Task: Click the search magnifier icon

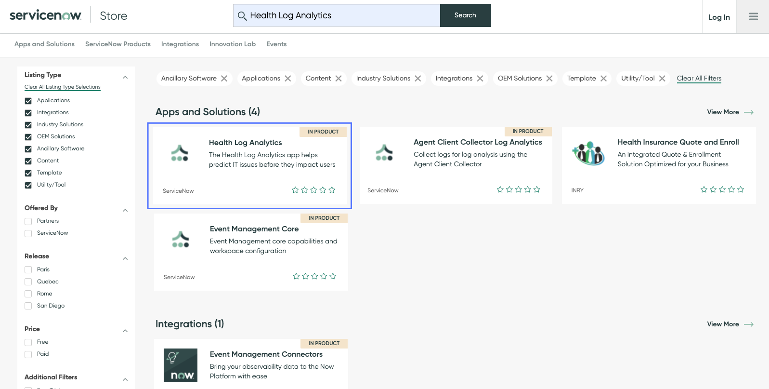Action: pos(242,16)
